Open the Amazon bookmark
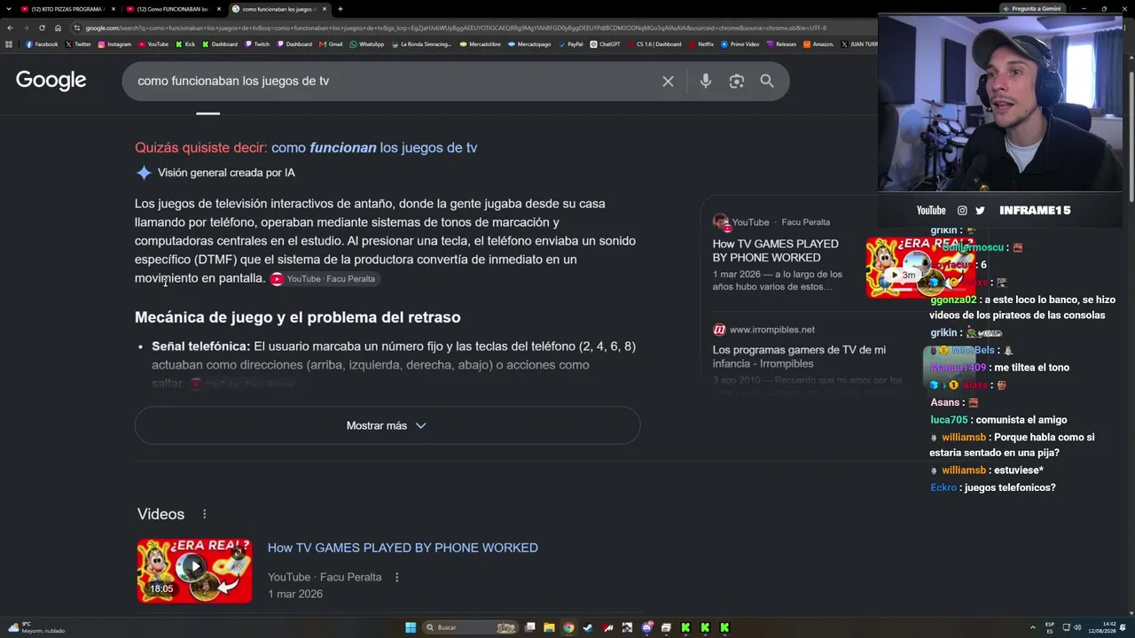Screen dimensions: 1135x638 tap(818, 44)
